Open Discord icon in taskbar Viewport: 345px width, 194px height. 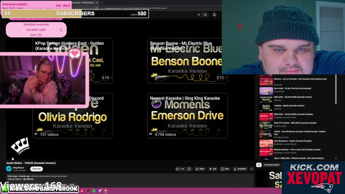click(x=100, y=191)
